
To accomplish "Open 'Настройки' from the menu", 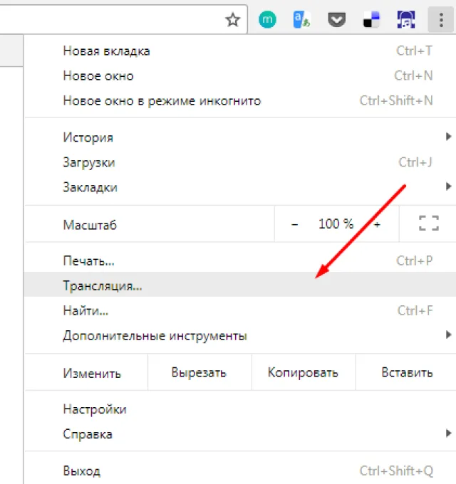I will (240, 409).
